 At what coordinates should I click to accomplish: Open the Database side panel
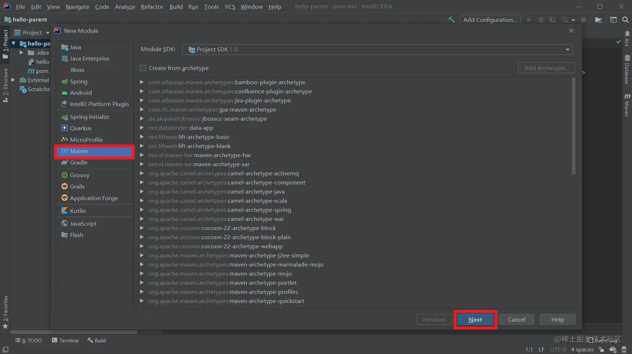tap(627, 69)
